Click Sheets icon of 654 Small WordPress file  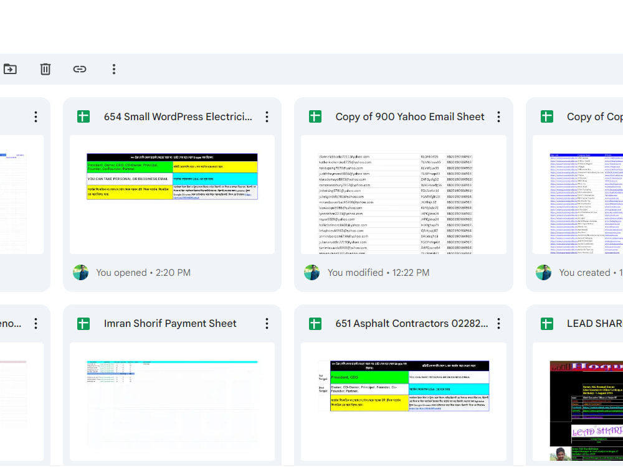tap(83, 117)
